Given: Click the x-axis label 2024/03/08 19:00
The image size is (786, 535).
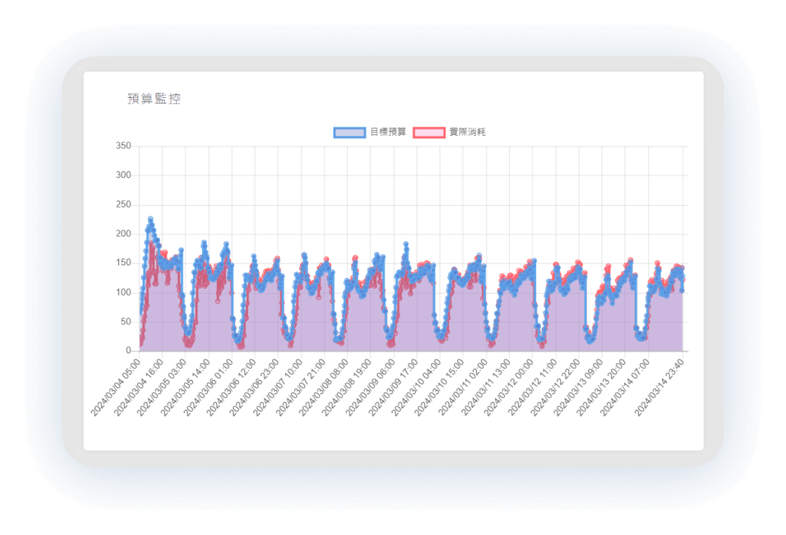Looking at the screenshot, I should [347, 387].
